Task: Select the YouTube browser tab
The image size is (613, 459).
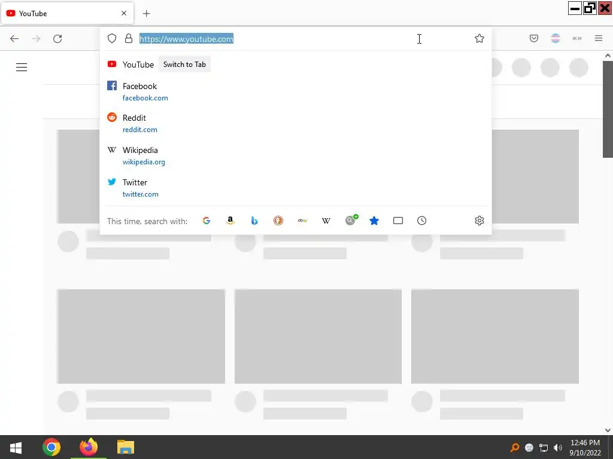Action: [68, 13]
